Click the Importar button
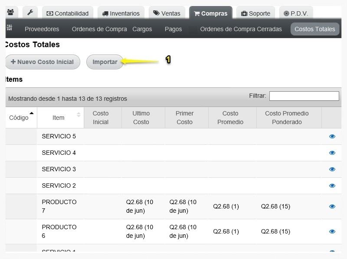The image size is (347, 259). [x=105, y=62]
